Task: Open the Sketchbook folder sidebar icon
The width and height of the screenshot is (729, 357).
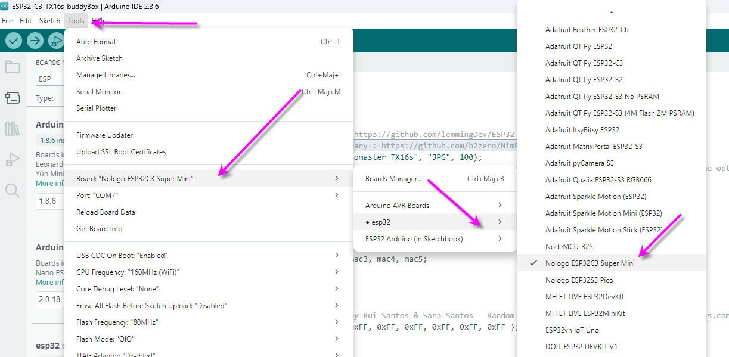Action: coord(13,67)
